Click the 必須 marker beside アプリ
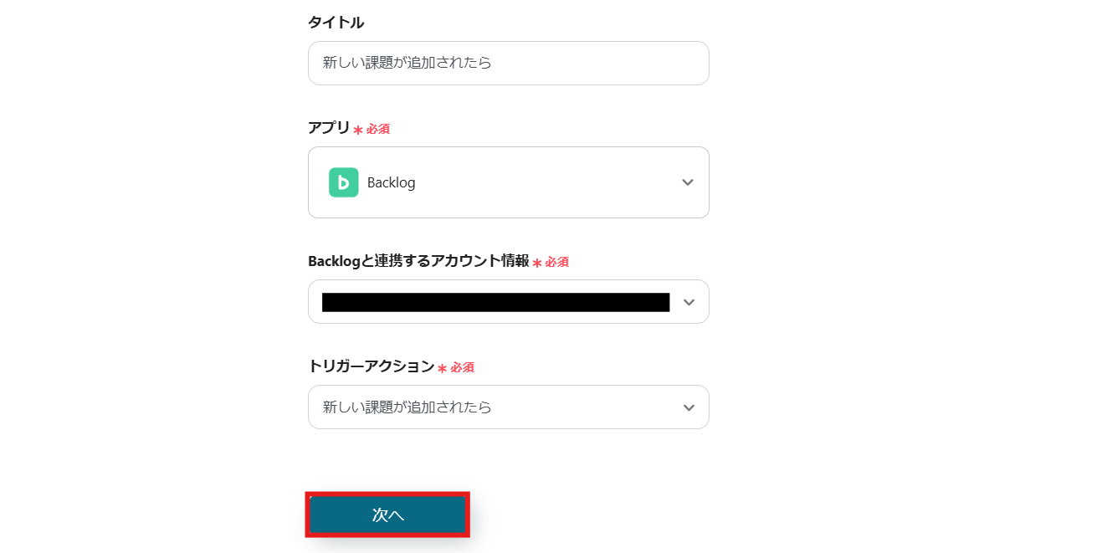The image size is (1107, 553). coord(378,129)
